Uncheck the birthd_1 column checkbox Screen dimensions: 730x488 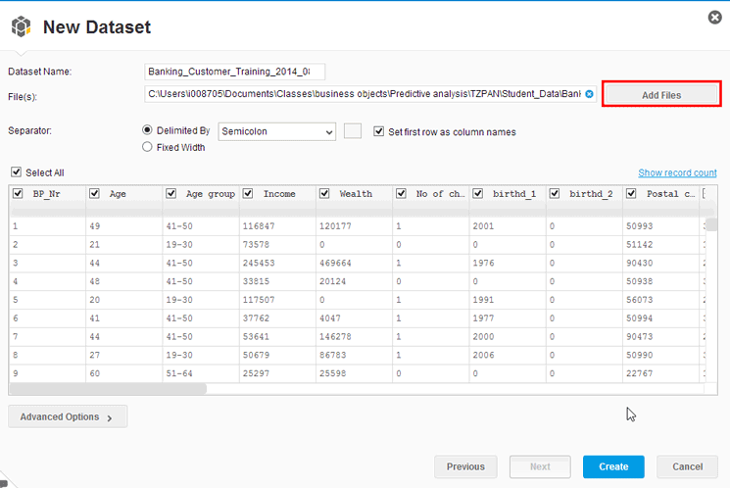(x=477, y=193)
